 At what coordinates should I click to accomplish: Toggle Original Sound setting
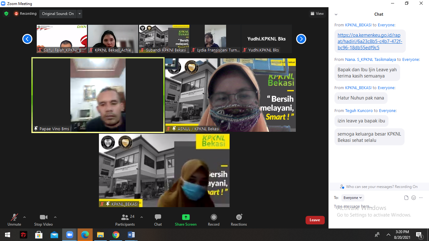58,13
